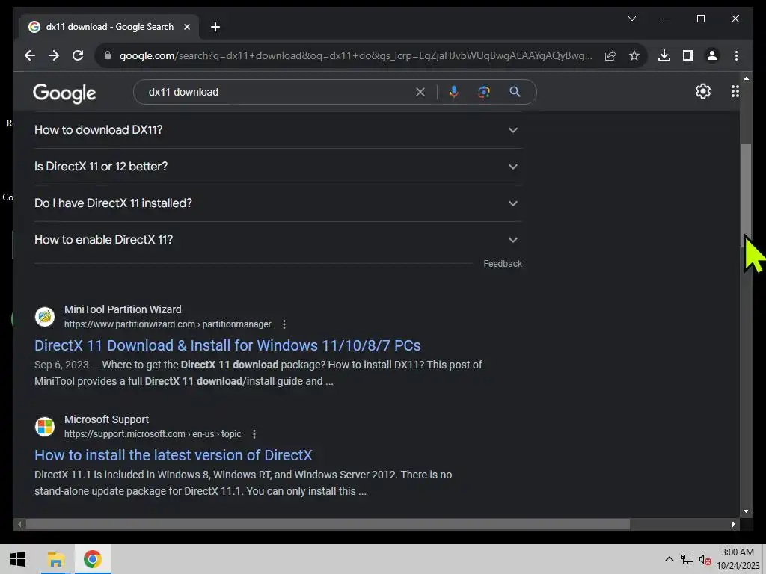Bookmark this page with the star
766x574 pixels.
(x=634, y=55)
